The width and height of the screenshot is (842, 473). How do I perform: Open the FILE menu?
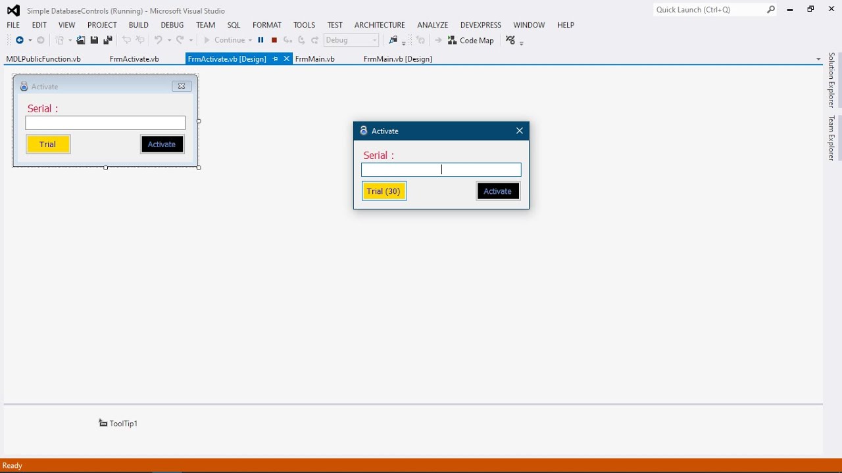[13, 25]
